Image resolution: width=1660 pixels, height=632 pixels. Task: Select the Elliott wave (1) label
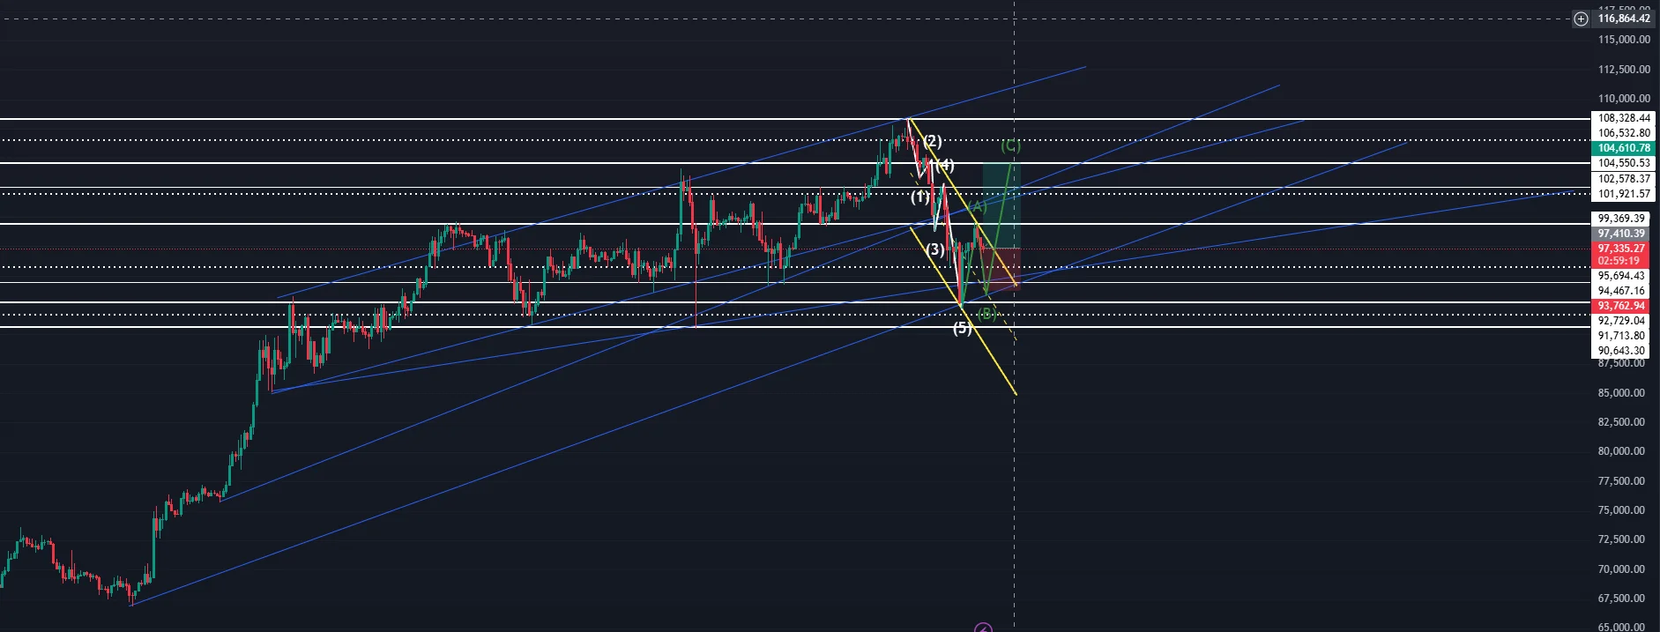tap(919, 197)
